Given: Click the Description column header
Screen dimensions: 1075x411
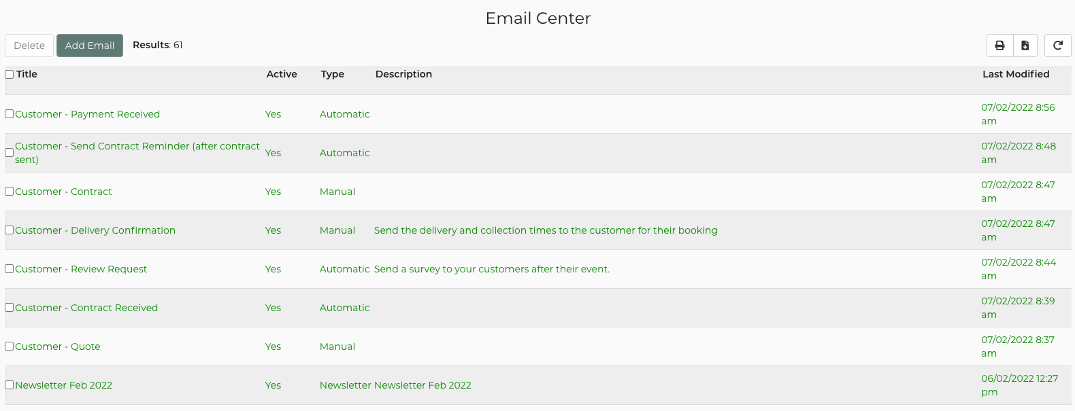Looking at the screenshot, I should point(403,74).
